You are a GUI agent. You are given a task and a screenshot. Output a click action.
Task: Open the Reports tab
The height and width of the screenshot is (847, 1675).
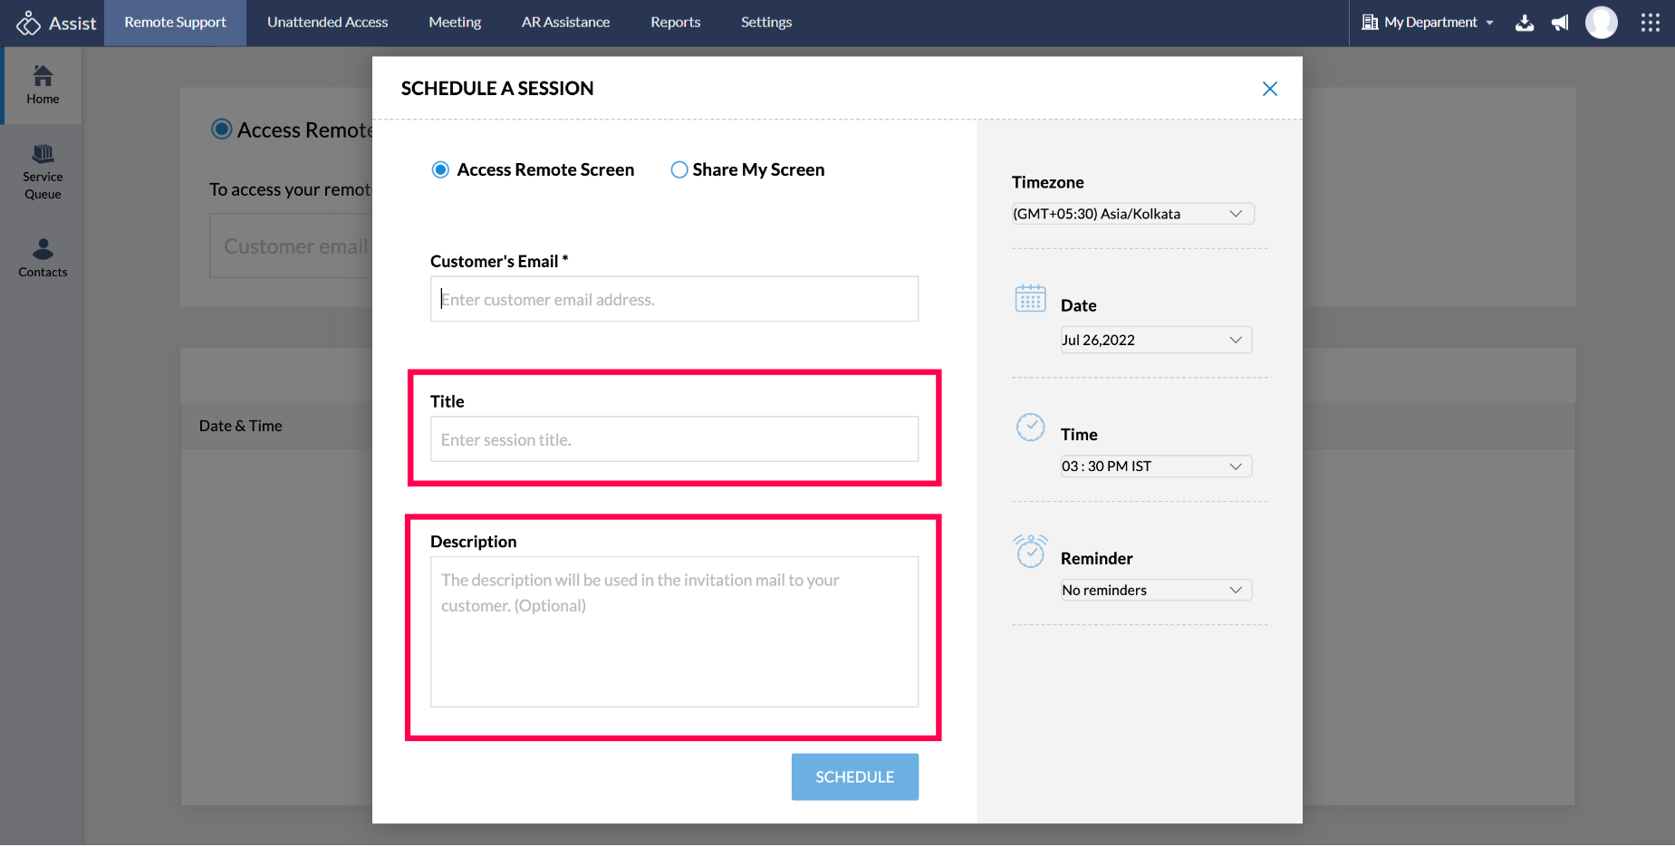point(675,23)
